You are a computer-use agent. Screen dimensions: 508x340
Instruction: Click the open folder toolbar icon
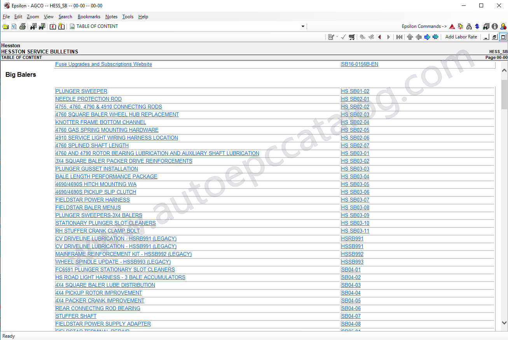pyautogui.click(x=5, y=26)
